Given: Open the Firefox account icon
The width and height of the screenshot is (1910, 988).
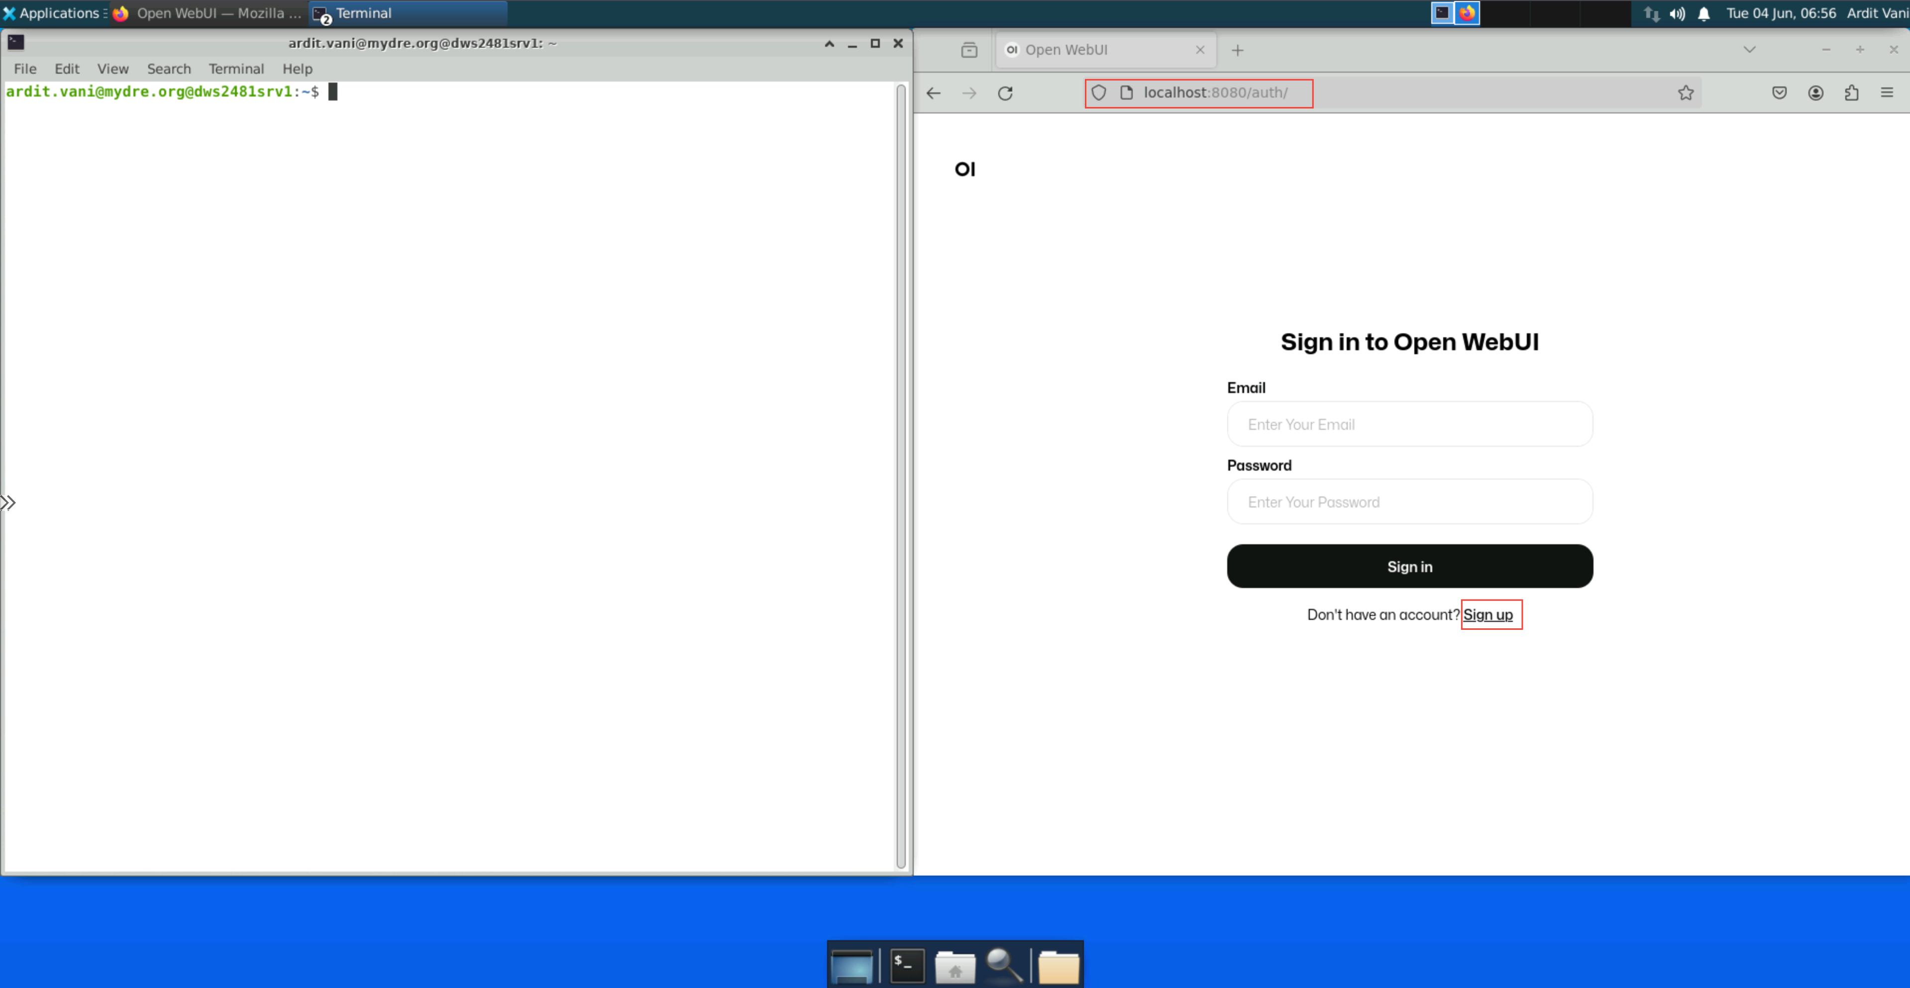Looking at the screenshot, I should (1816, 93).
